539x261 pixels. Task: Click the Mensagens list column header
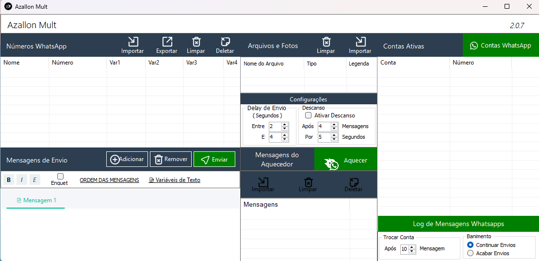coord(295,205)
